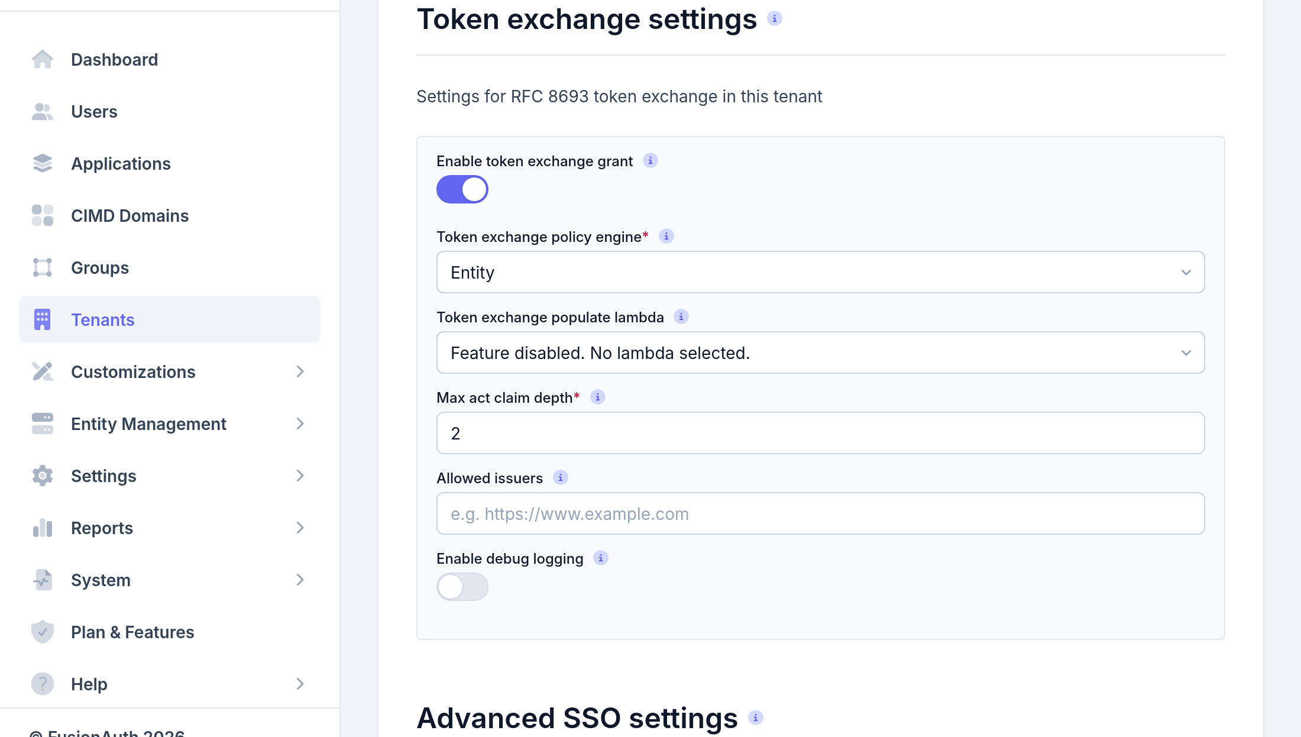1301x737 pixels.
Task: Select the CIMD Domains menu item
Action: (170, 216)
